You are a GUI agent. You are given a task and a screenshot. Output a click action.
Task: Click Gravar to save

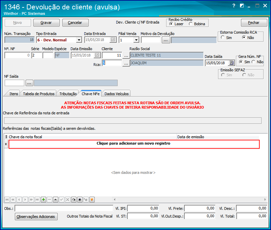click(x=46, y=23)
